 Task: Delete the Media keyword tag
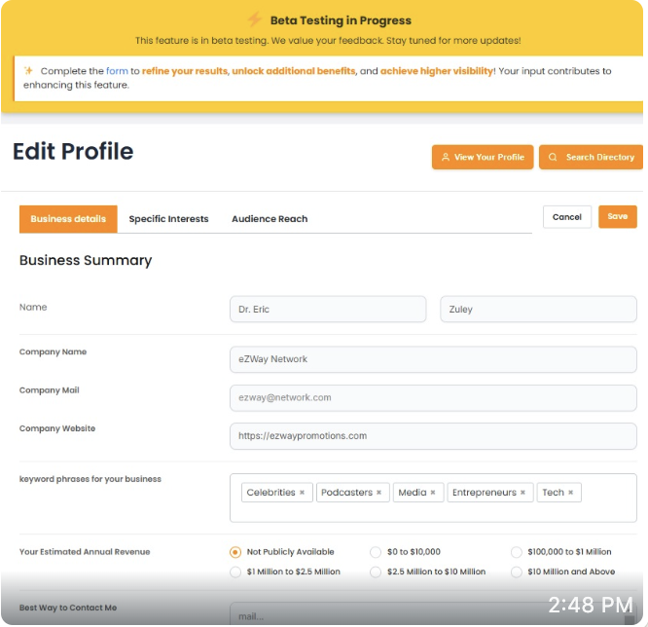432,493
